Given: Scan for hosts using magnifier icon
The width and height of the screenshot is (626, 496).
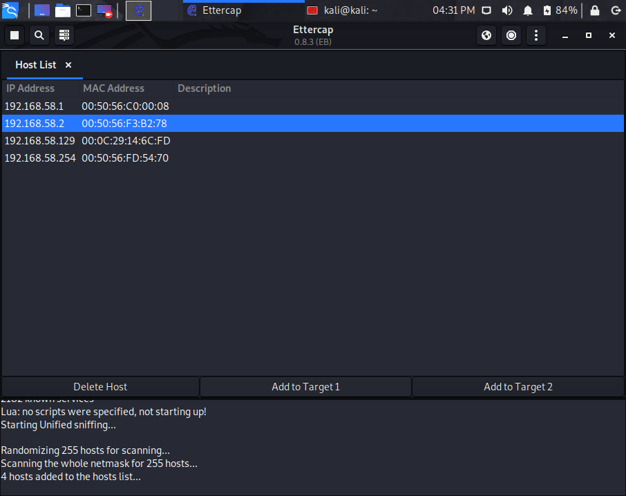Looking at the screenshot, I should [39, 35].
